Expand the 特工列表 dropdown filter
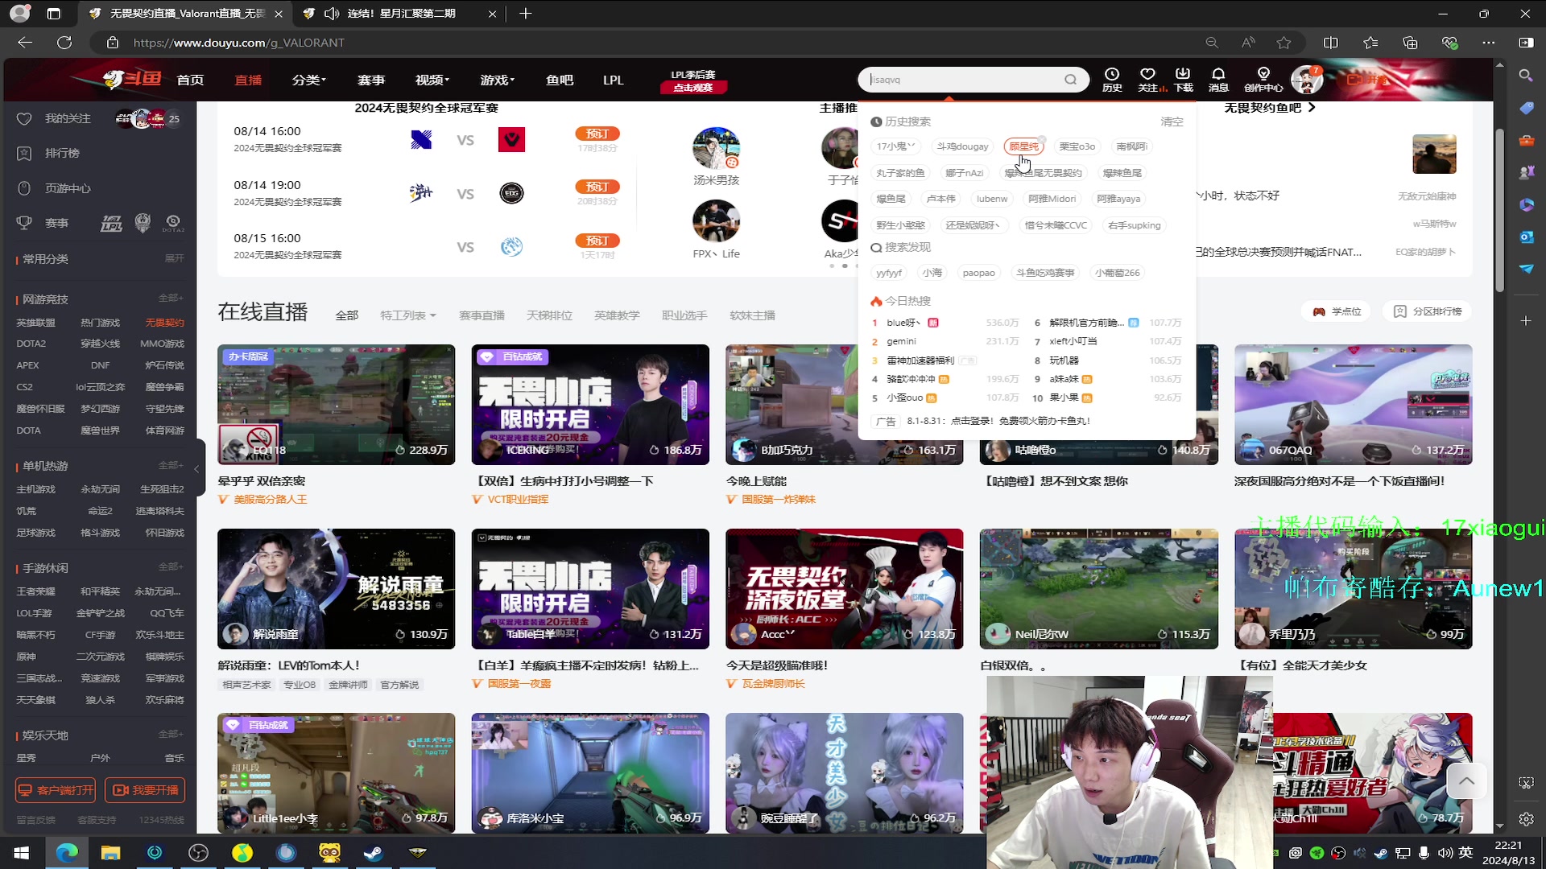 click(x=407, y=315)
